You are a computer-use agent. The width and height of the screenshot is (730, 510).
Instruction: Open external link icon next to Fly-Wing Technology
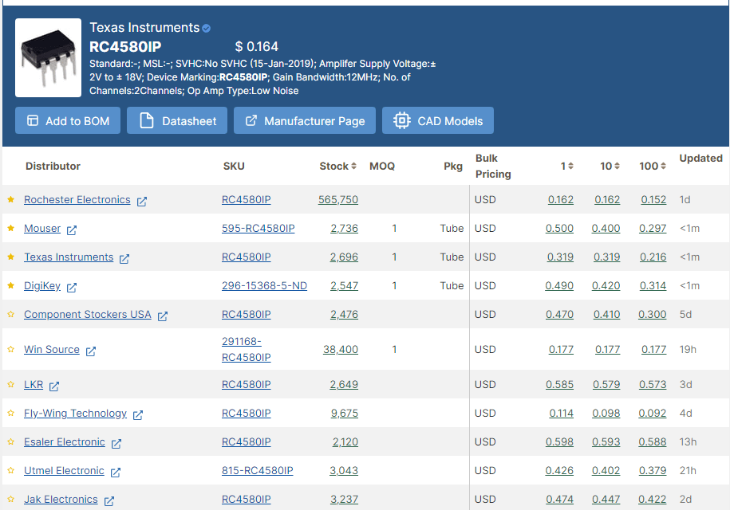coord(138,415)
